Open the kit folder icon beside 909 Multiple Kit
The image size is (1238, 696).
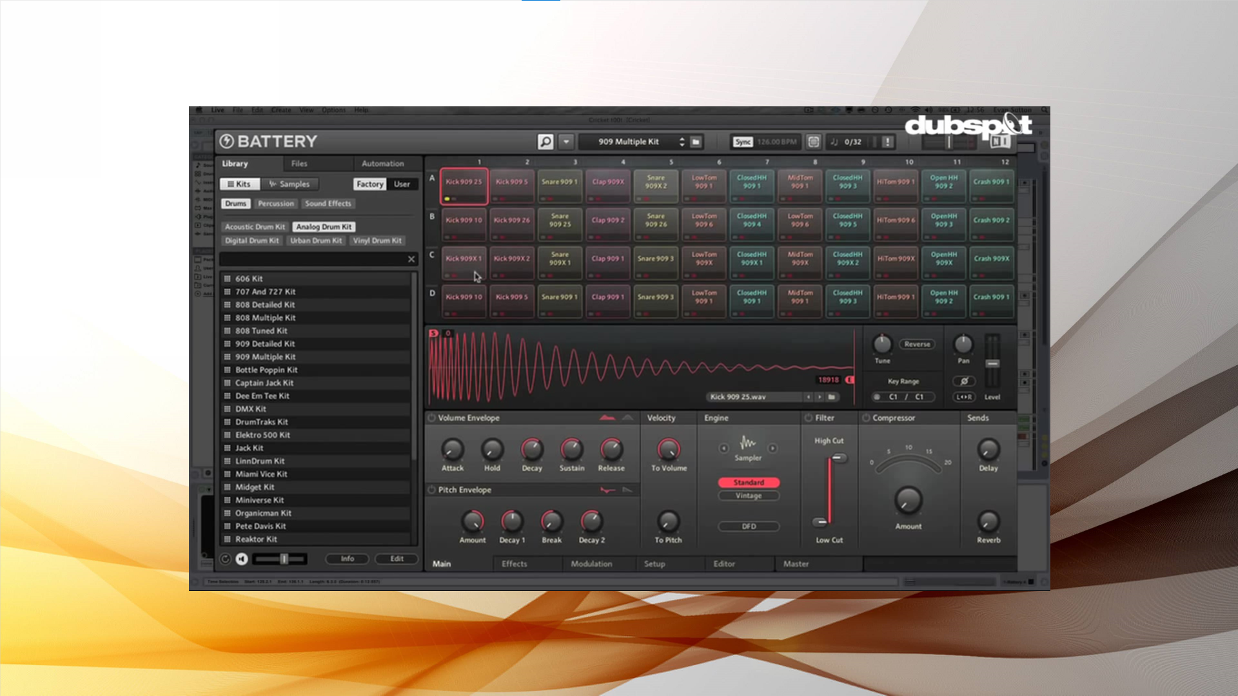click(696, 142)
